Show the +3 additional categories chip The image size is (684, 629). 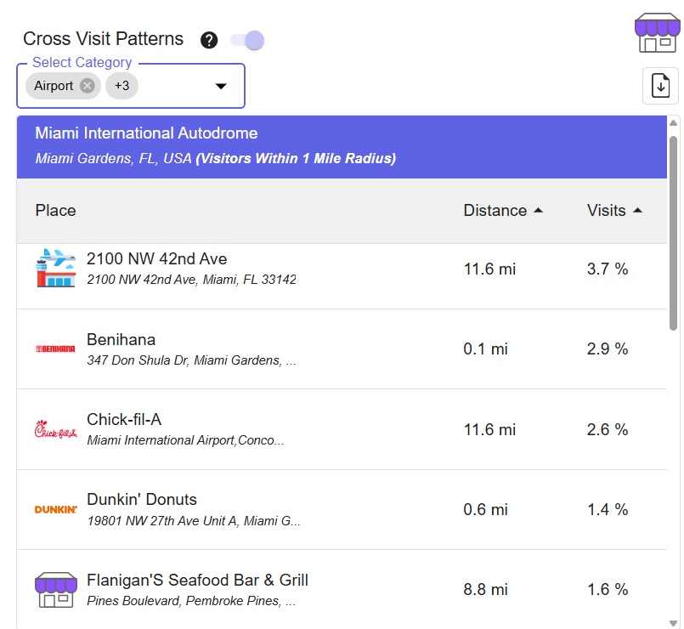coord(122,86)
